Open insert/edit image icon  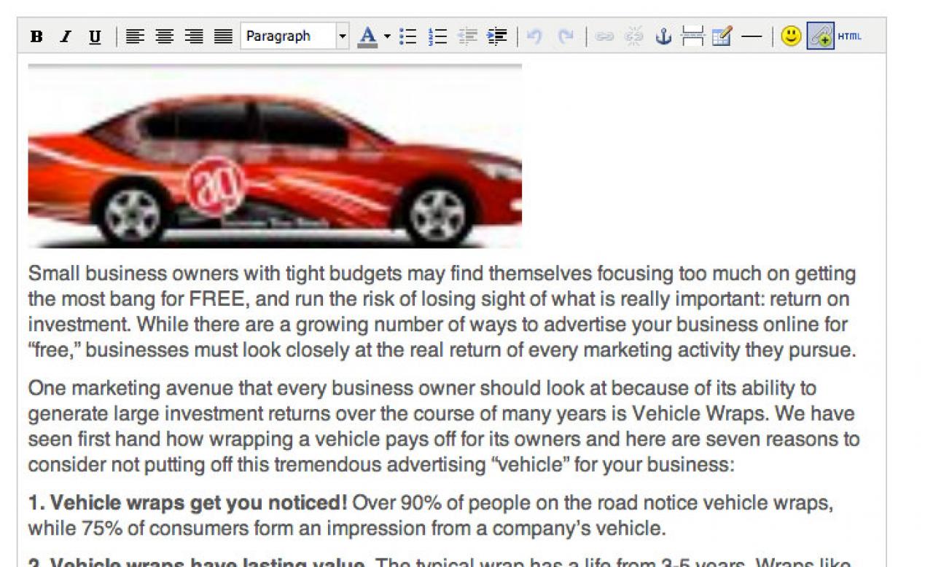[x=722, y=36]
